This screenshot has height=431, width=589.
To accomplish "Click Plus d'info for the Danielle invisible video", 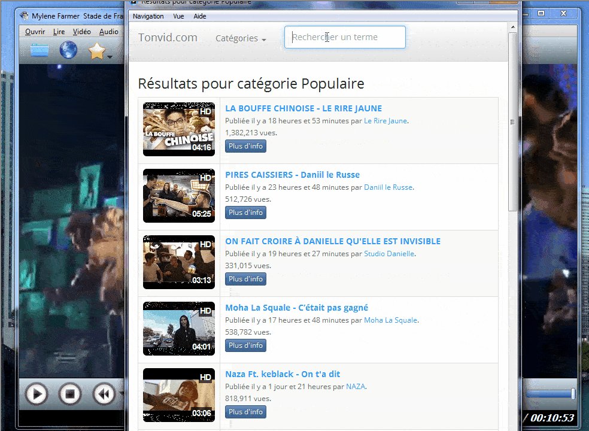I will point(245,279).
